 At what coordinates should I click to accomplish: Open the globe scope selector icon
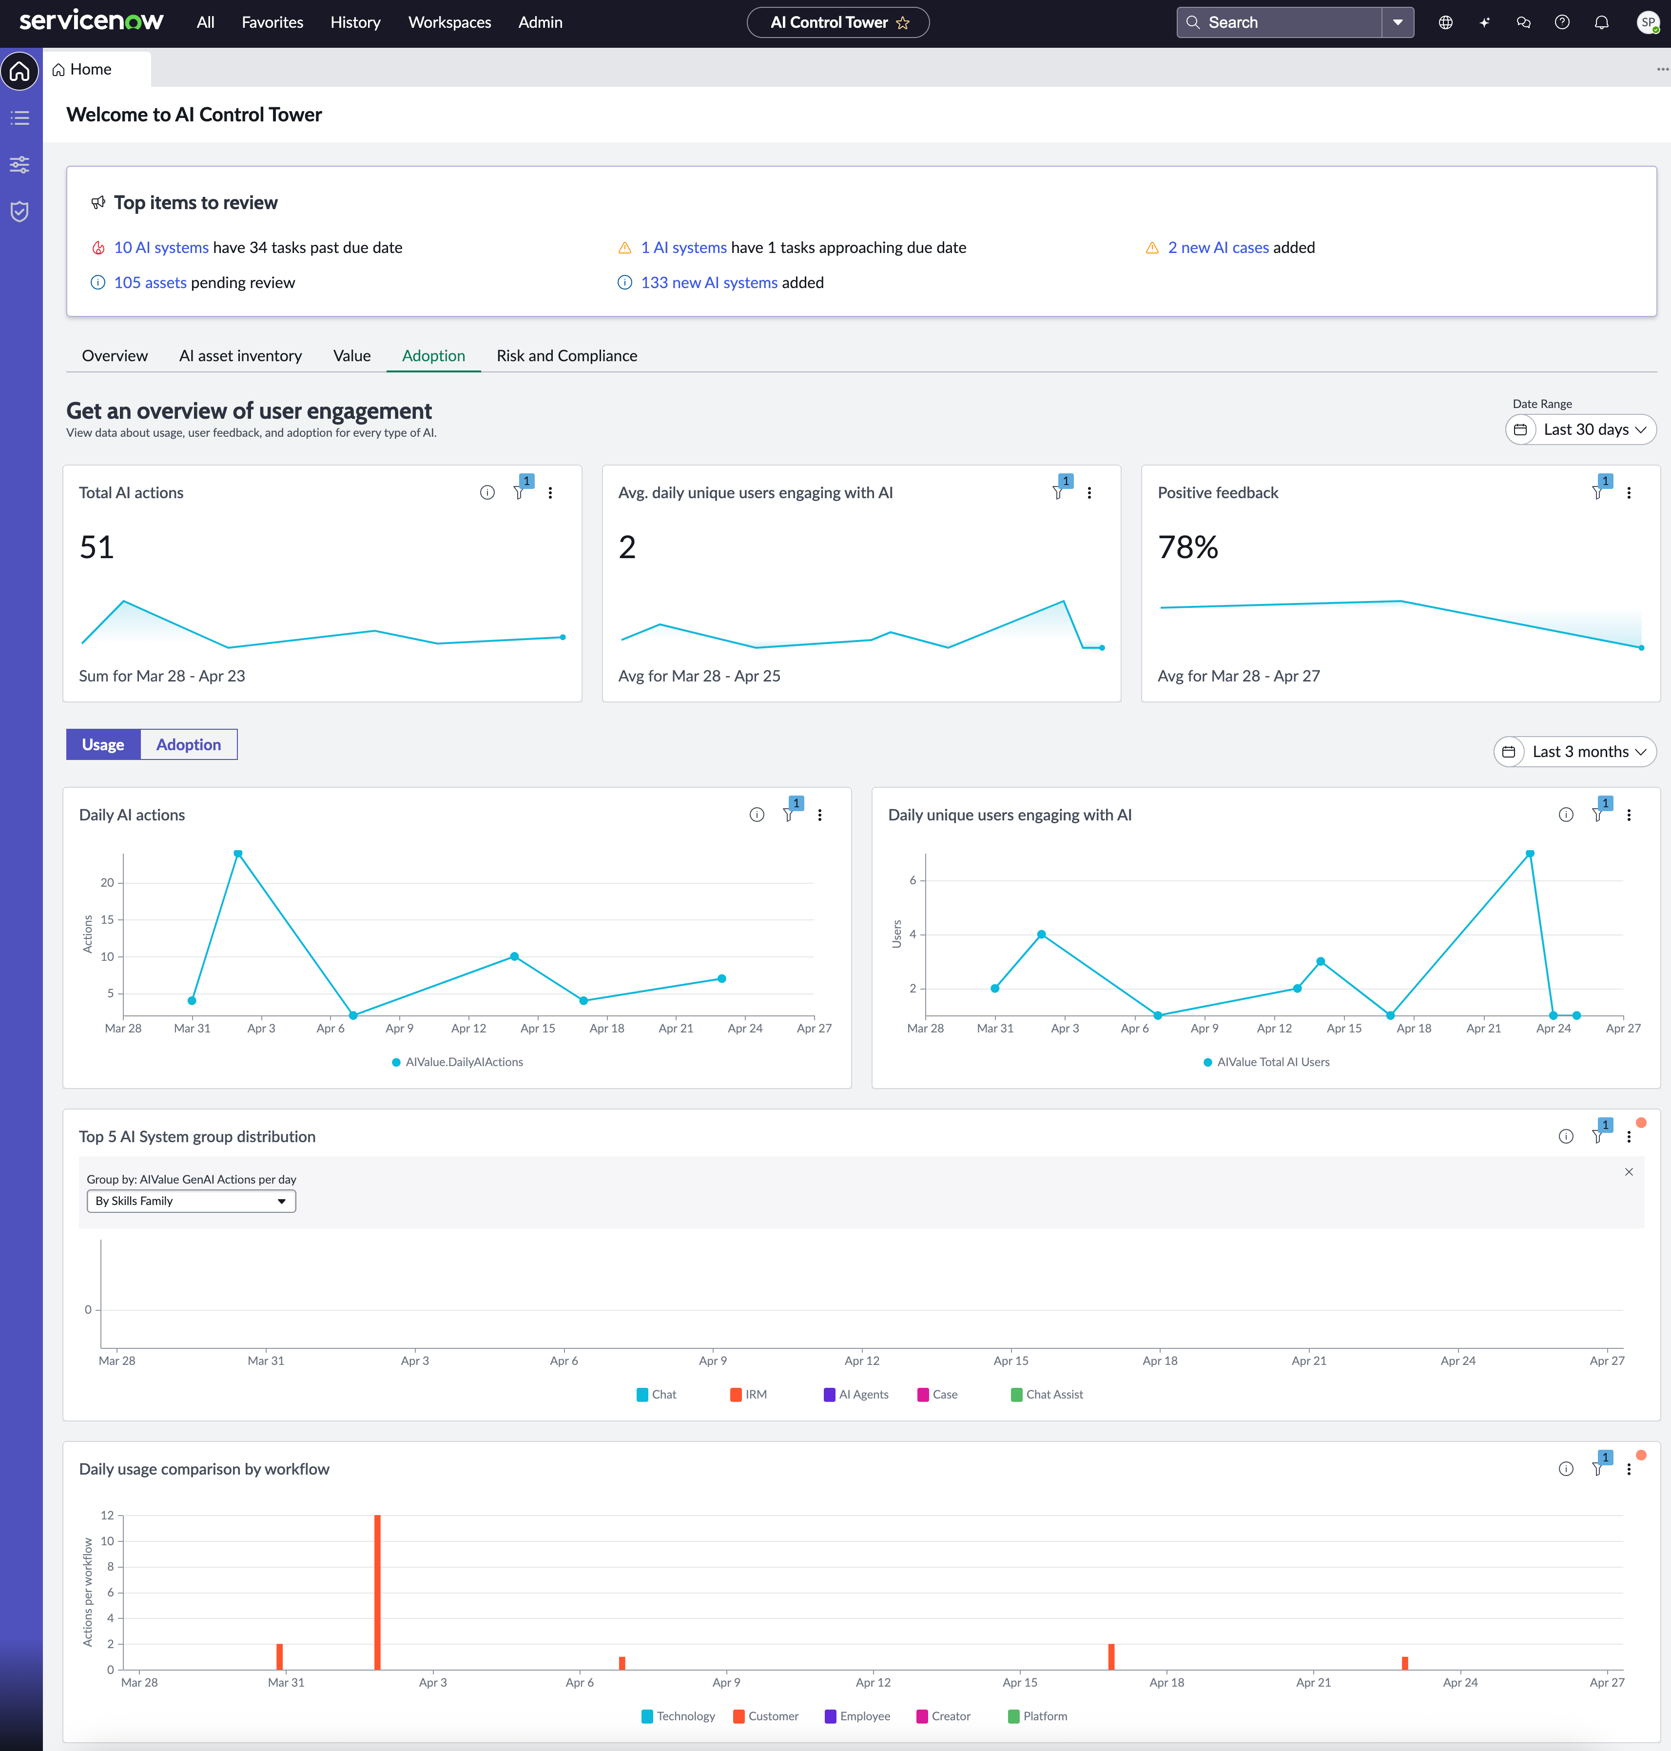click(1446, 22)
